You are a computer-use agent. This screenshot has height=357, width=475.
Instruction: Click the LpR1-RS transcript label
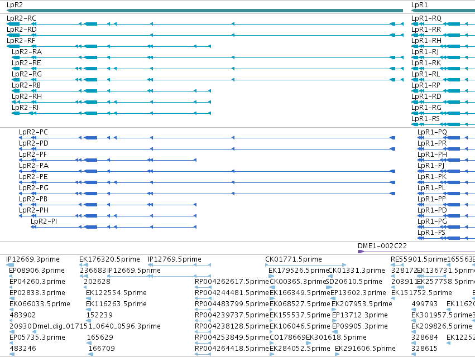point(425,119)
